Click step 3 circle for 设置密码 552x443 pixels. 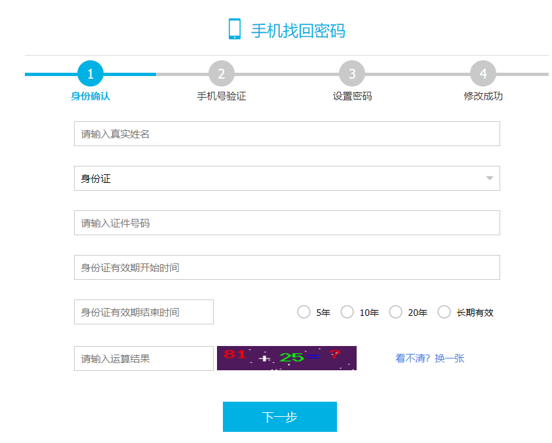point(351,74)
